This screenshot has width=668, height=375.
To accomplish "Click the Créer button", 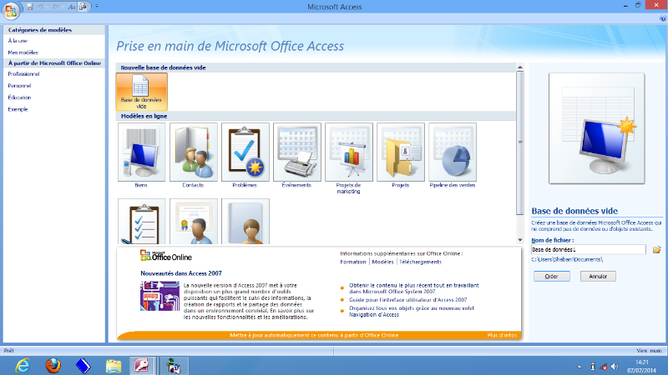I will [552, 277].
